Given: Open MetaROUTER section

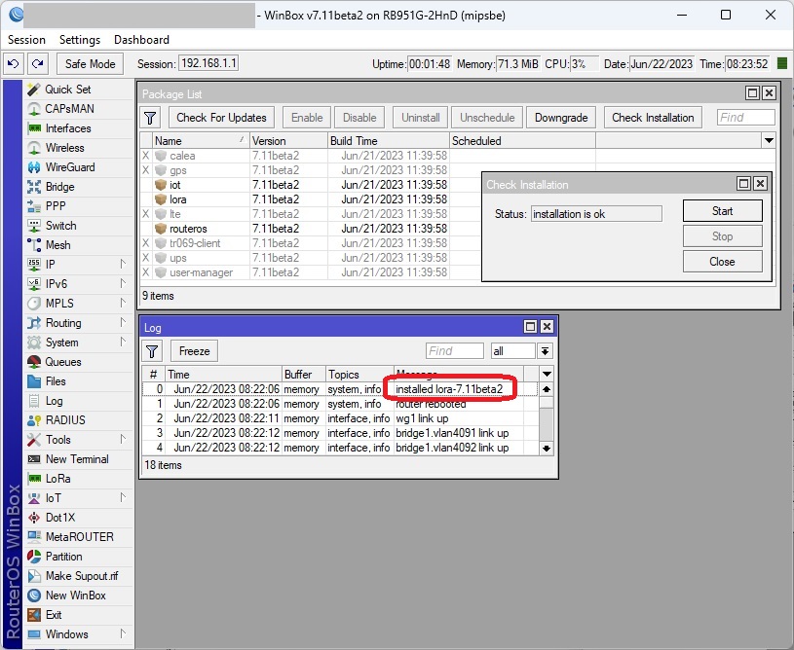Looking at the screenshot, I should click(80, 537).
